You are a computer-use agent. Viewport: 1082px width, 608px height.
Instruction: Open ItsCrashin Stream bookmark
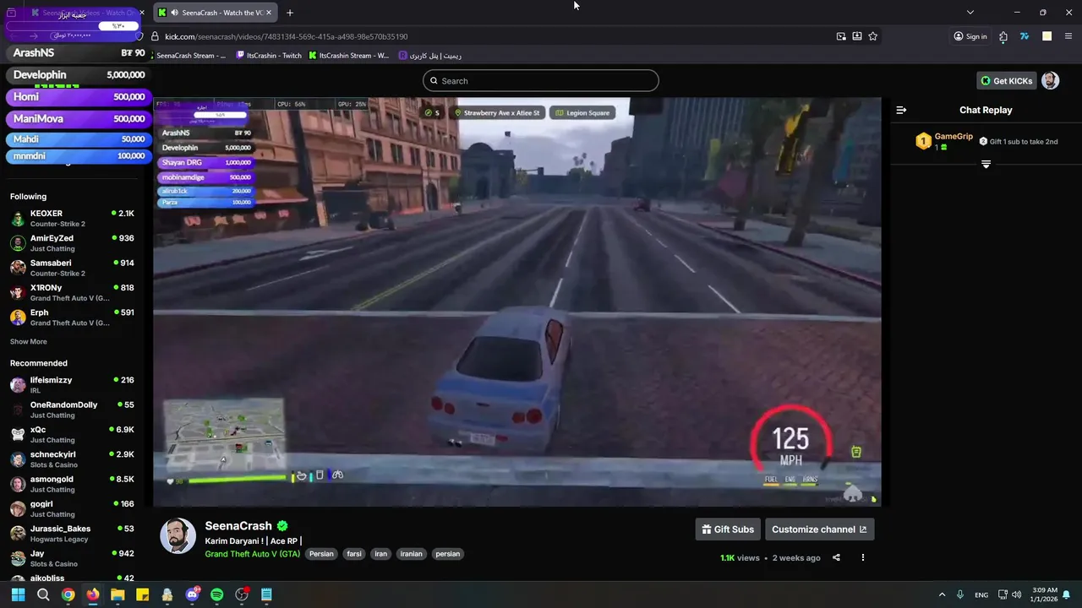(349, 56)
